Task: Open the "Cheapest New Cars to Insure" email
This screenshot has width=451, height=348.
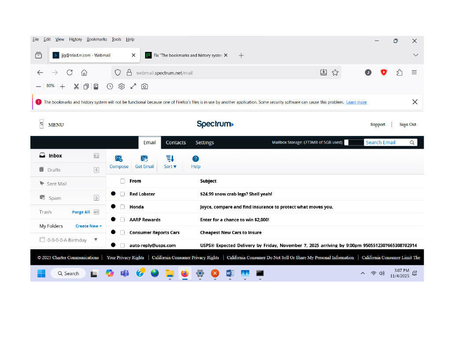Action: click(231, 232)
